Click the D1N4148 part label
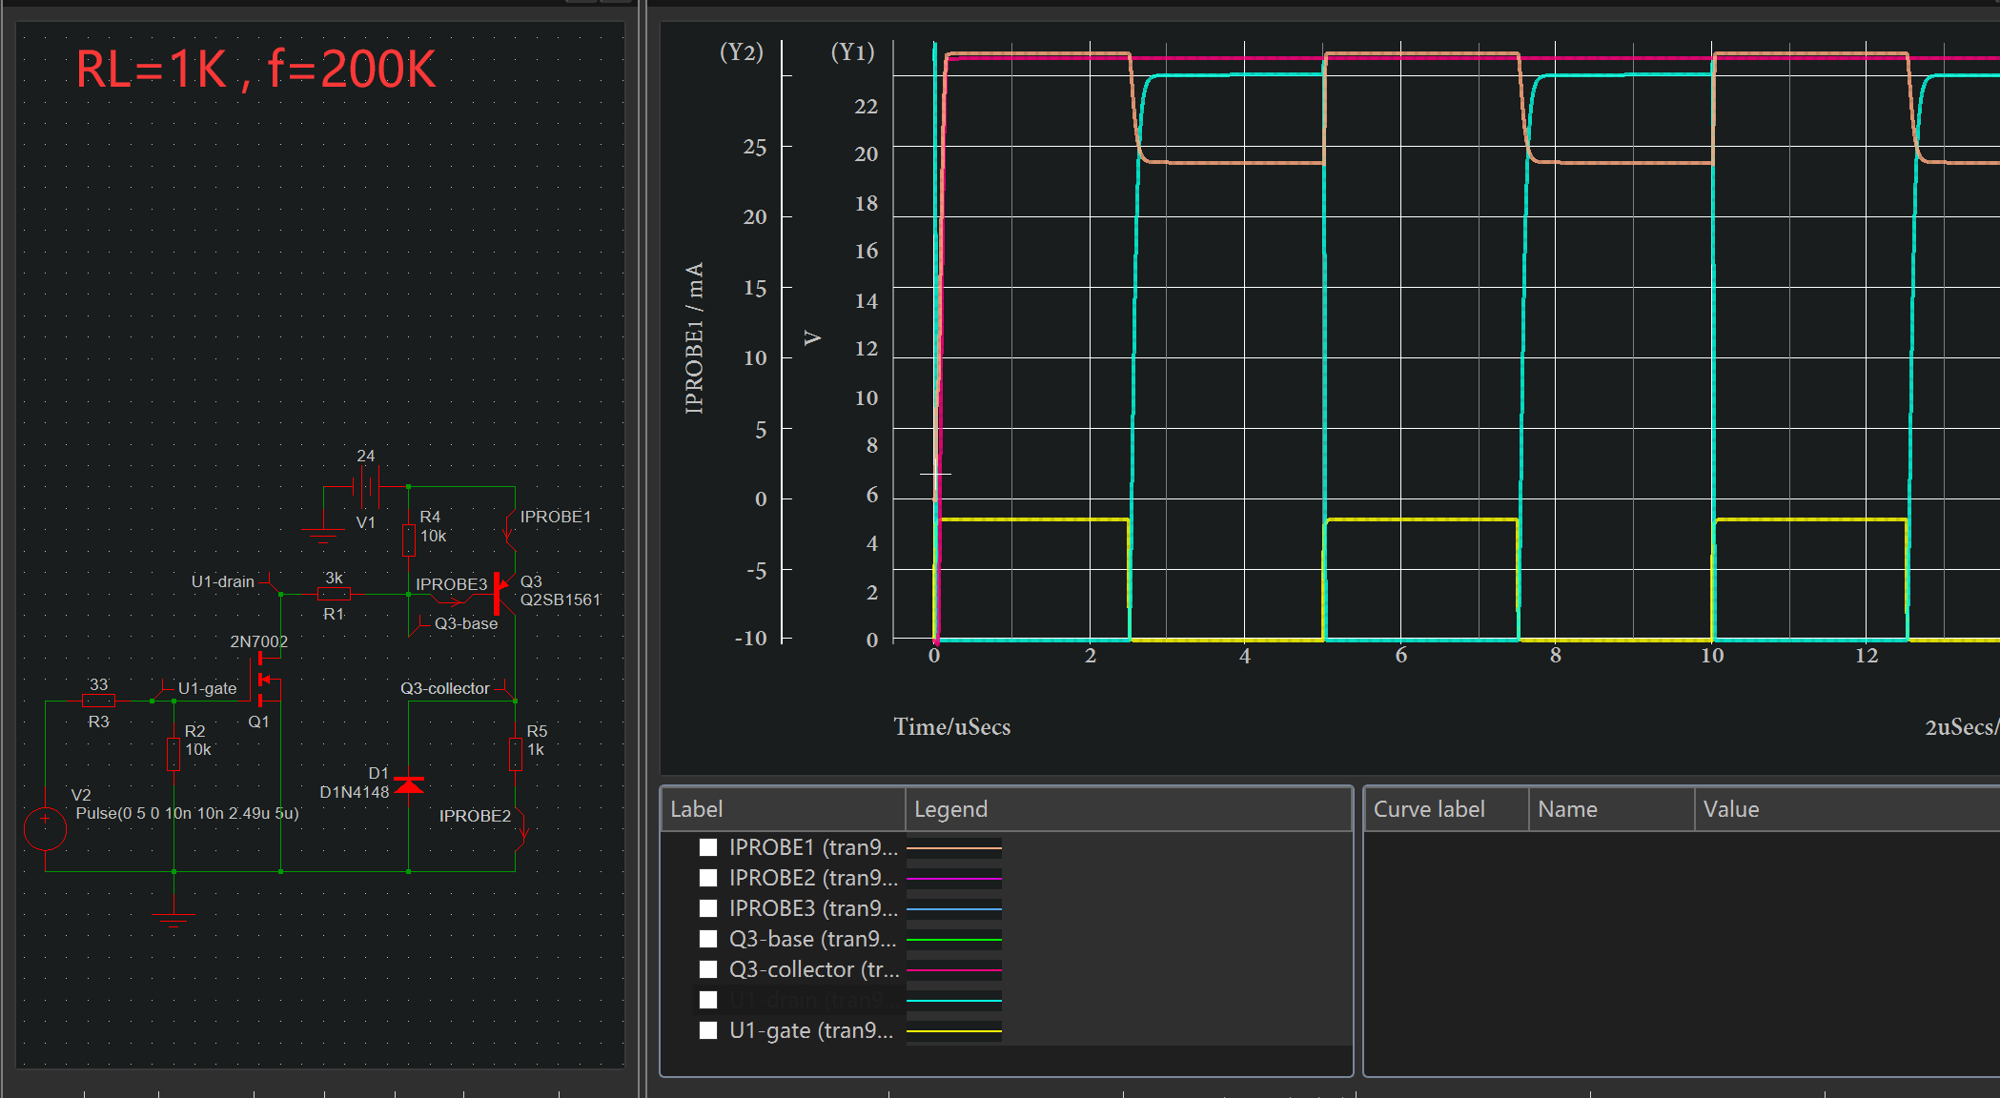 coord(355,792)
